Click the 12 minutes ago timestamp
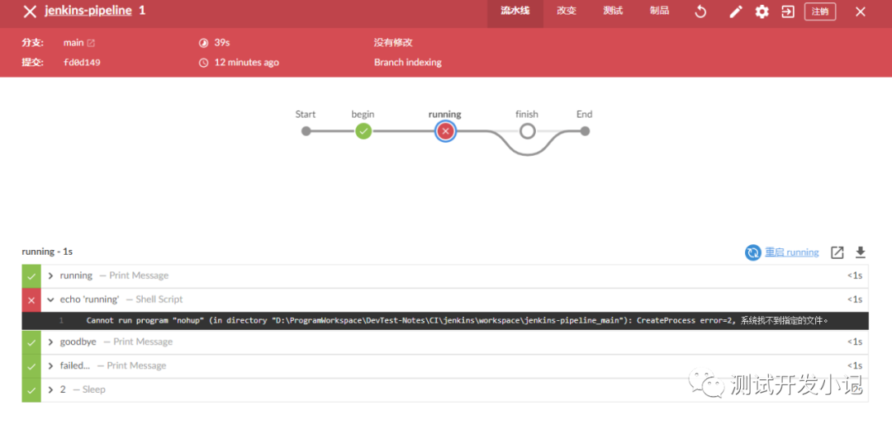Screen dimensions: 892x424 [x=246, y=63]
